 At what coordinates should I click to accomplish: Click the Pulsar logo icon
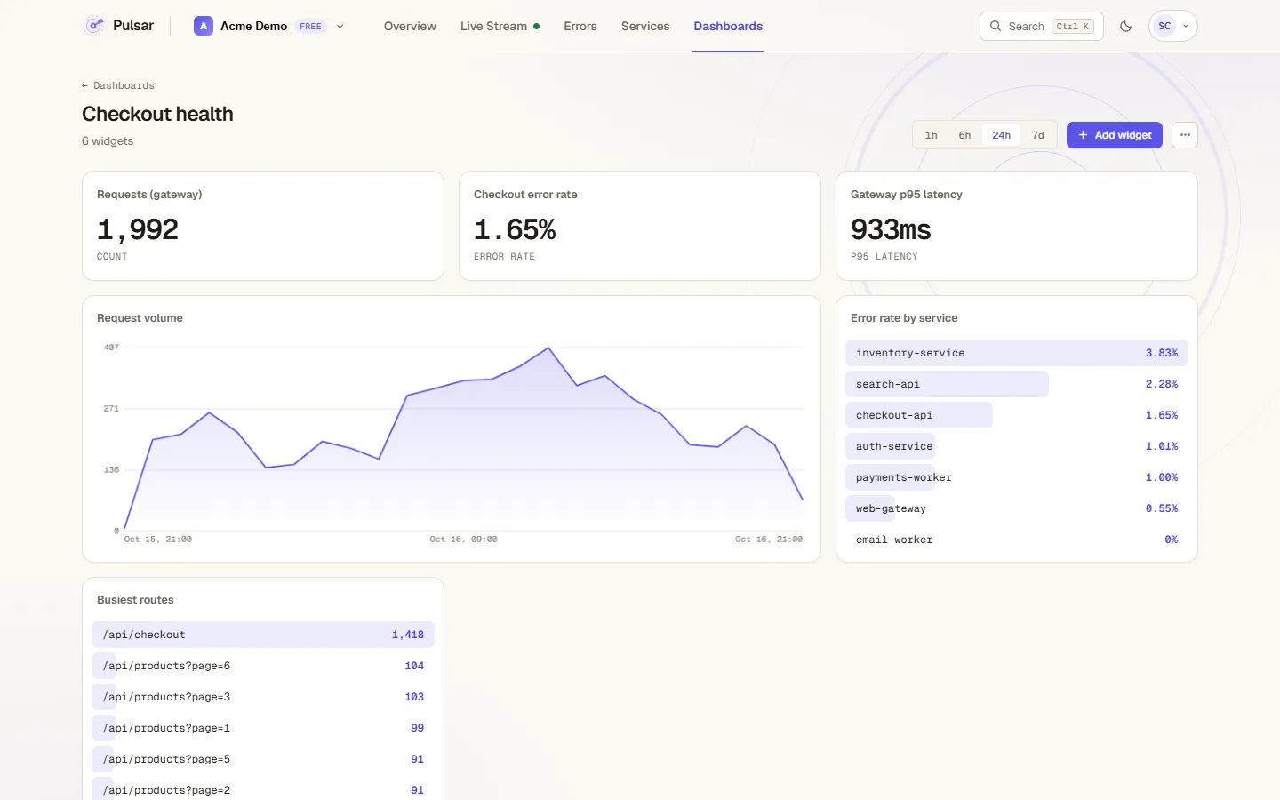tap(94, 26)
